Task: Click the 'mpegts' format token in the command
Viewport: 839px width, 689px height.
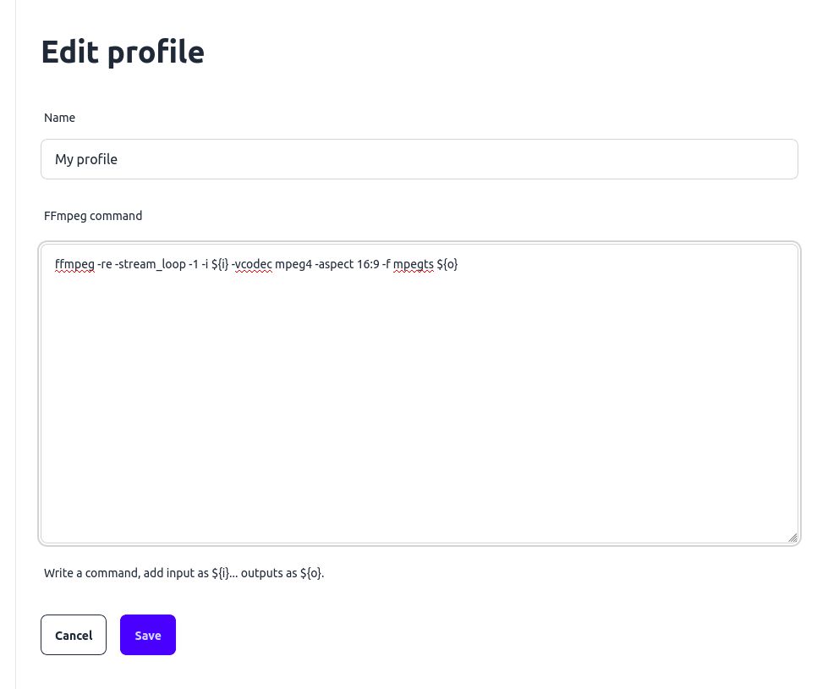Action: pyautogui.click(x=413, y=264)
